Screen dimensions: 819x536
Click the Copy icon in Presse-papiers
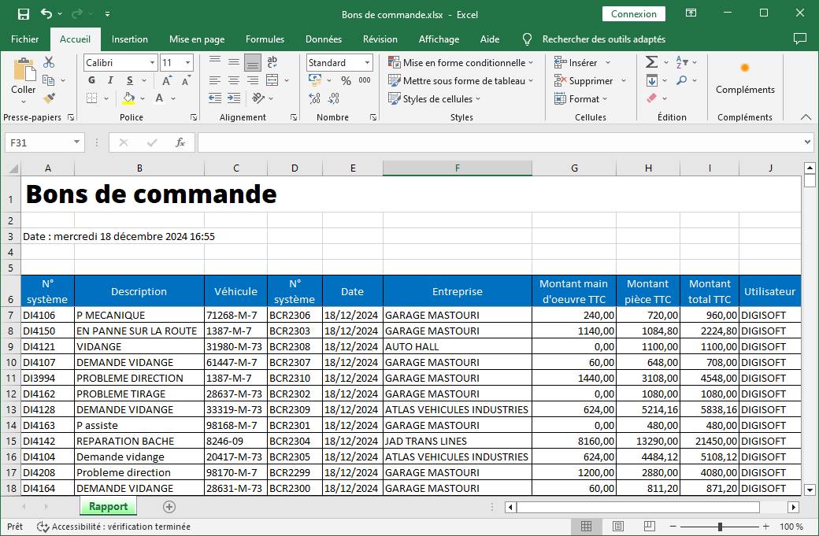[x=49, y=80]
